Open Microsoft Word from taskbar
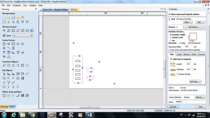210x118 pixels. click(x=89, y=115)
